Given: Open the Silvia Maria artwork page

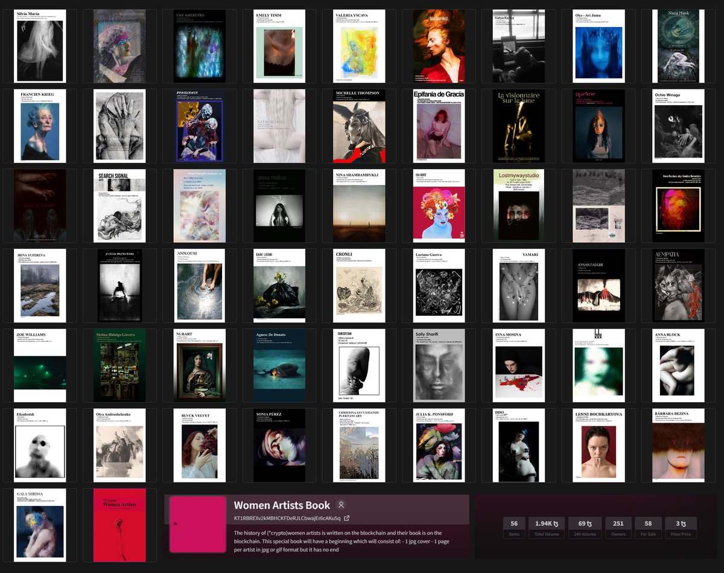Looking at the screenshot, I should point(40,46).
